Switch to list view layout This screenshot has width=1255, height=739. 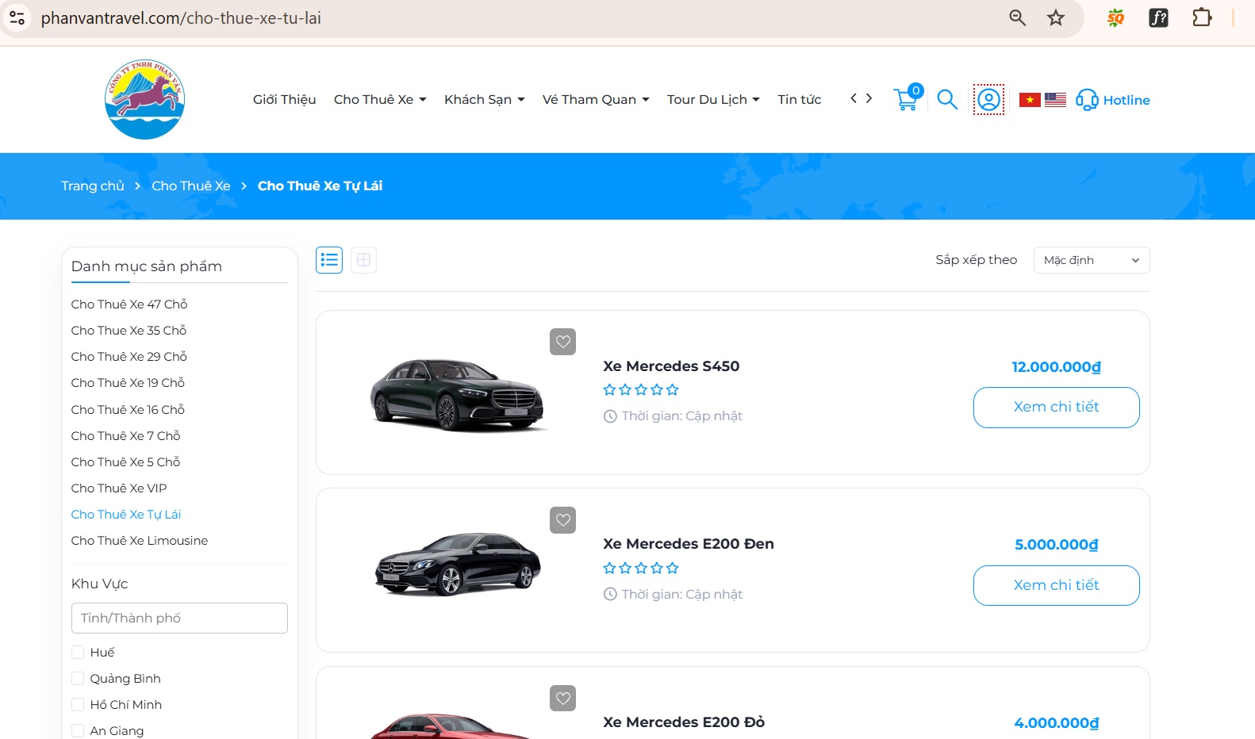click(x=329, y=260)
